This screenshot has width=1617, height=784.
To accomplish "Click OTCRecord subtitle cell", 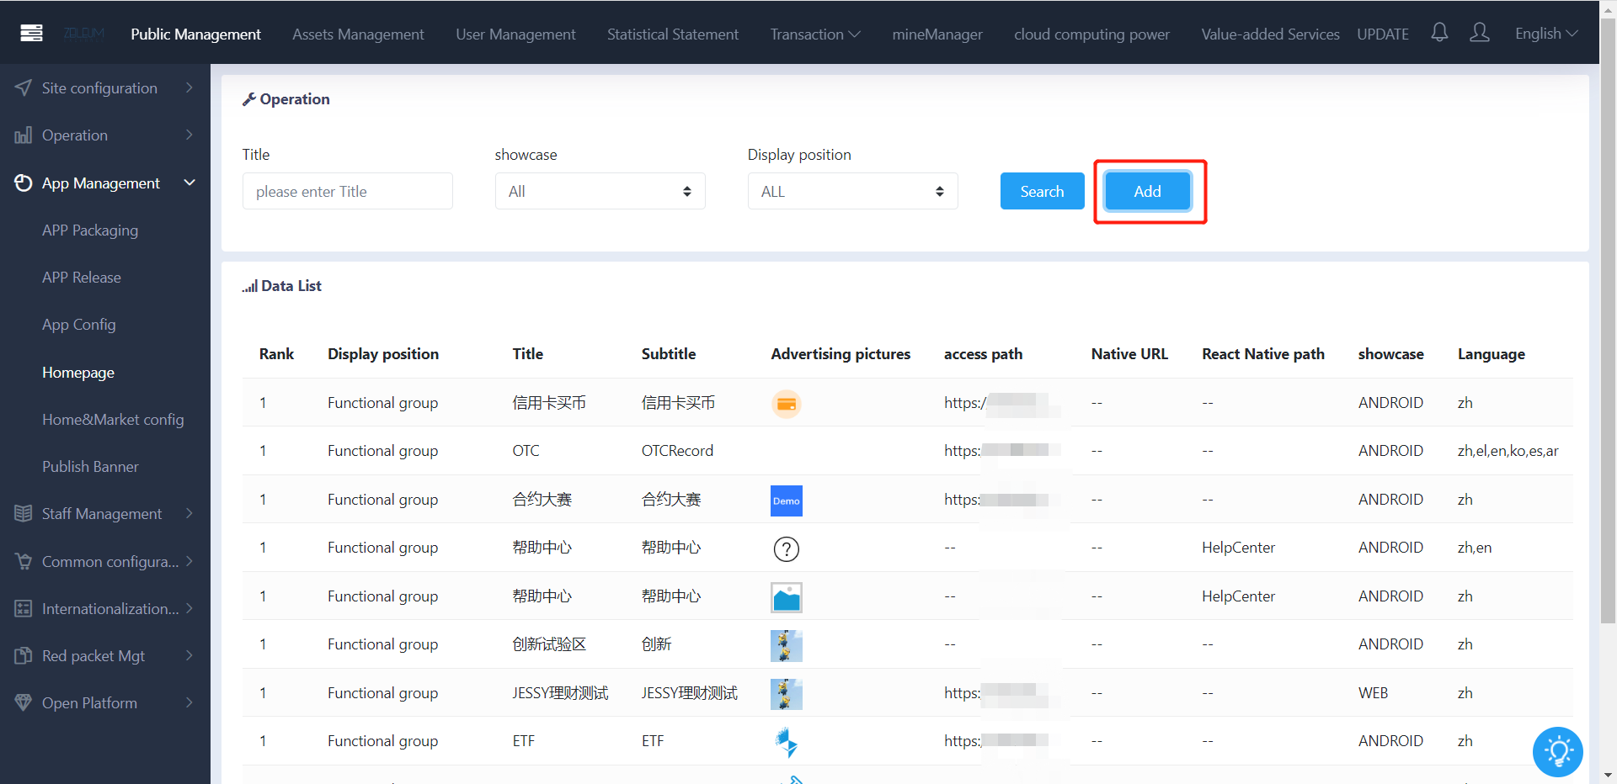I will 677,451.
